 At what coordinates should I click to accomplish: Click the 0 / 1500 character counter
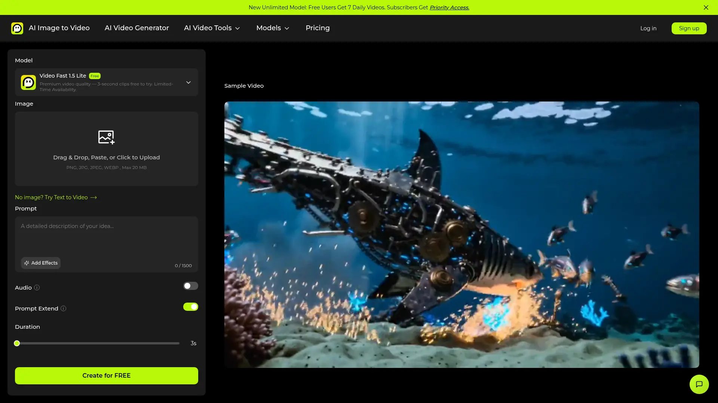[183, 266]
